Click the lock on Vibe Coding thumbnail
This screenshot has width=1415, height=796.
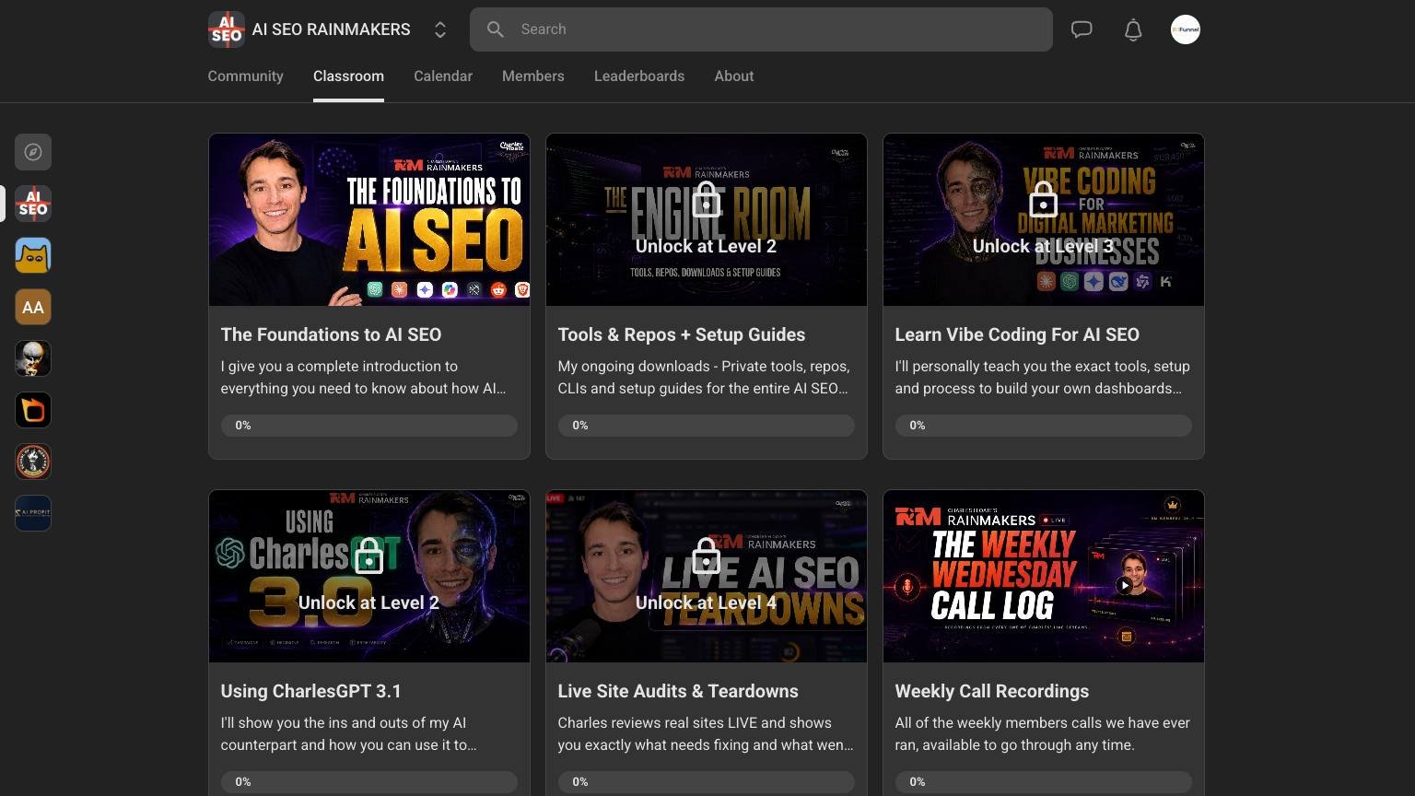(1044, 199)
